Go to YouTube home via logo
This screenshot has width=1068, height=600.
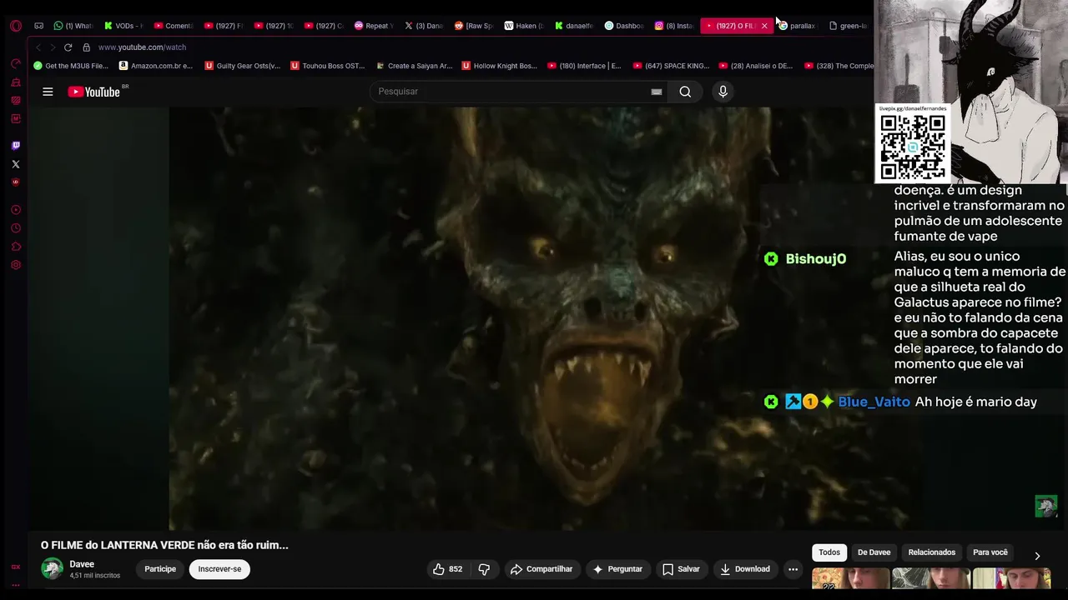[94, 92]
